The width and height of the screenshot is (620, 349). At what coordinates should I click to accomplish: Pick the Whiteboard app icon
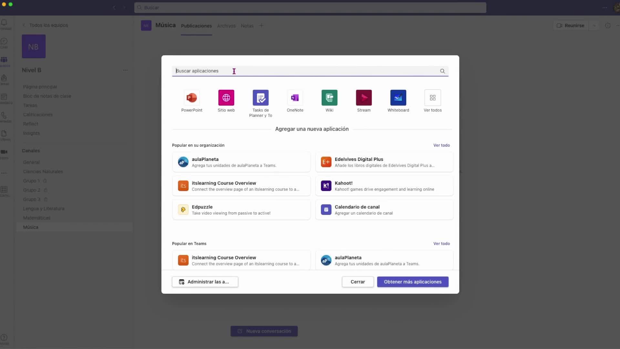tap(398, 98)
